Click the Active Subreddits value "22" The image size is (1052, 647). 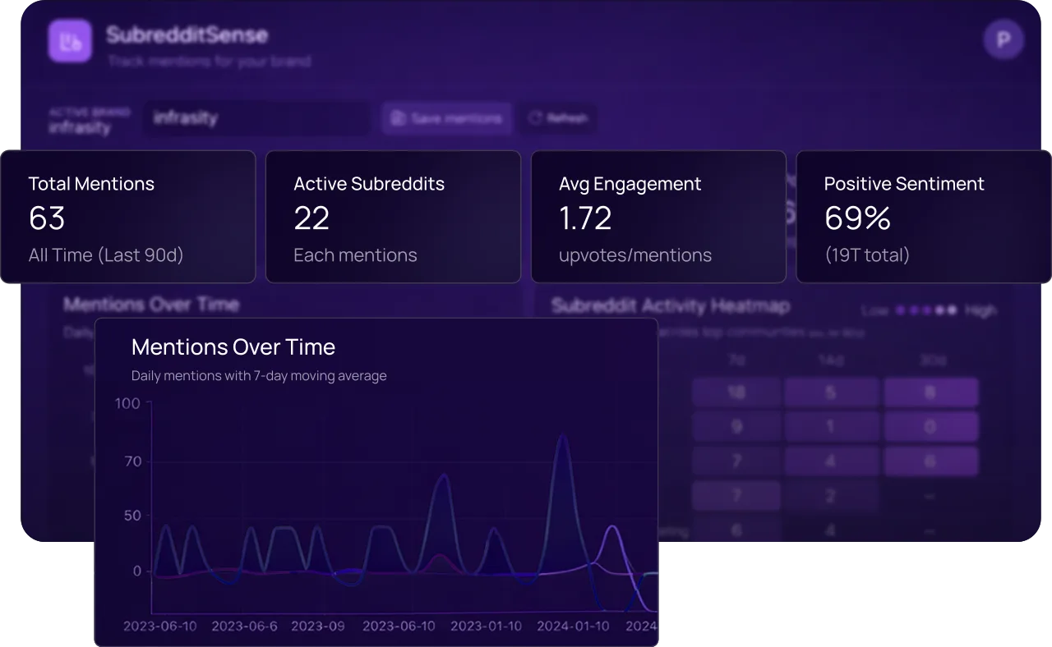(311, 218)
